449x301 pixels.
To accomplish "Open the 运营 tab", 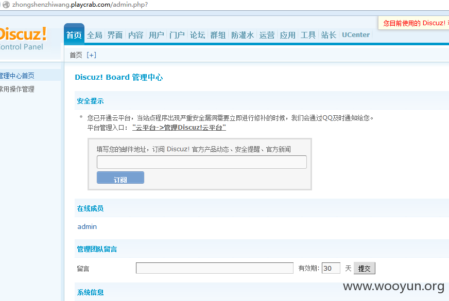I will coord(267,35).
